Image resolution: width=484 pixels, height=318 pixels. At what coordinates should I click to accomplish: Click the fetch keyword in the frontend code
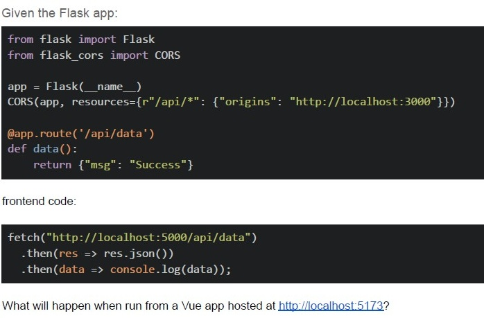(24, 238)
